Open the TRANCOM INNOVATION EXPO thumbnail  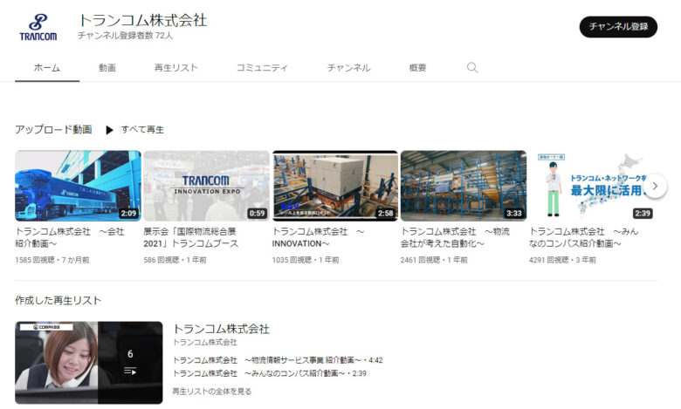[207, 186]
